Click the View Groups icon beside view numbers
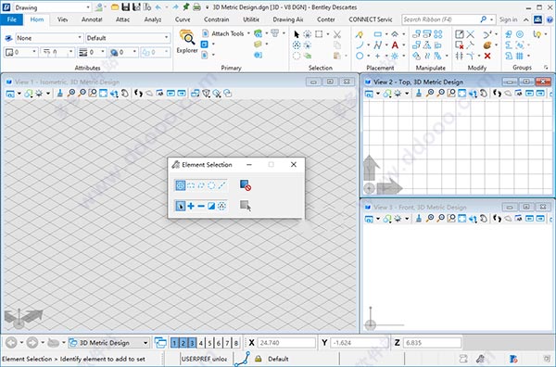 (x=160, y=343)
